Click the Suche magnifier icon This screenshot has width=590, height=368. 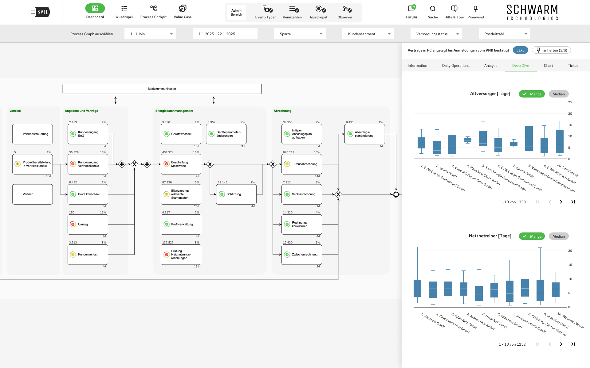[x=433, y=9]
